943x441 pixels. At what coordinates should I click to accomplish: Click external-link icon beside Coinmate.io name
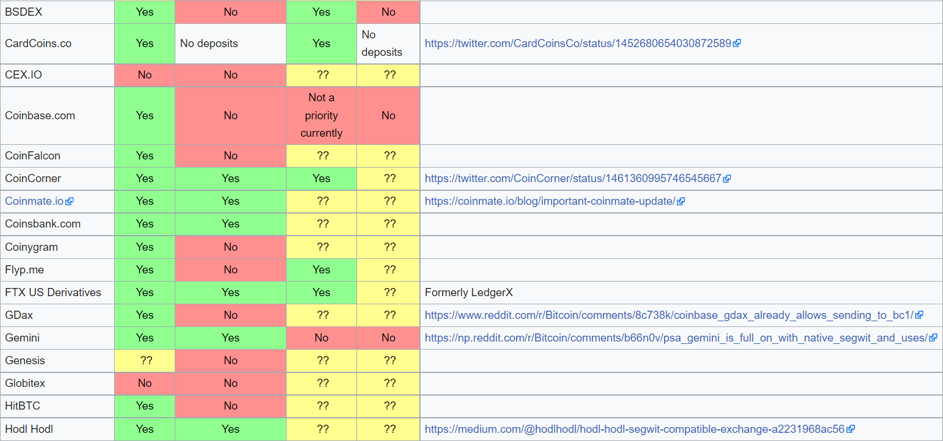click(70, 201)
